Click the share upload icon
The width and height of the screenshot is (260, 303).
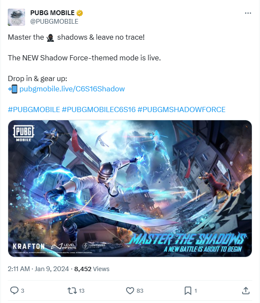click(246, 291)
